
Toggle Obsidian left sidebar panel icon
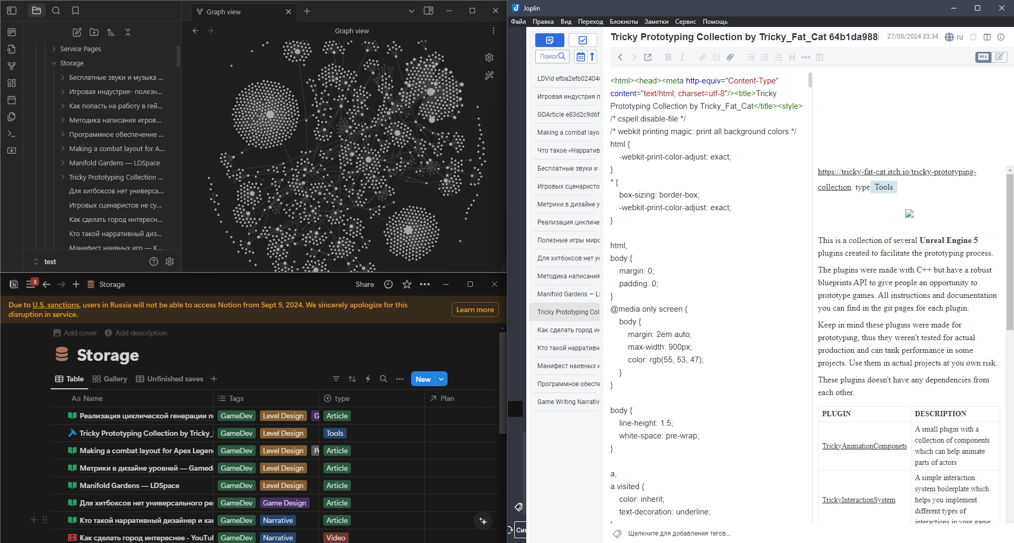pos(12,11)
